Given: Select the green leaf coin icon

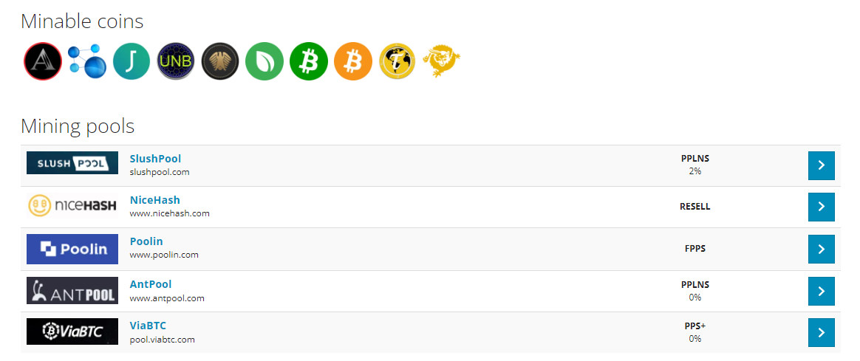Looking at the screenshot, I should (265, 61).
